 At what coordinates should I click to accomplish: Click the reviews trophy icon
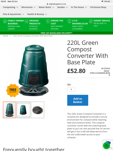pos(69,21)
